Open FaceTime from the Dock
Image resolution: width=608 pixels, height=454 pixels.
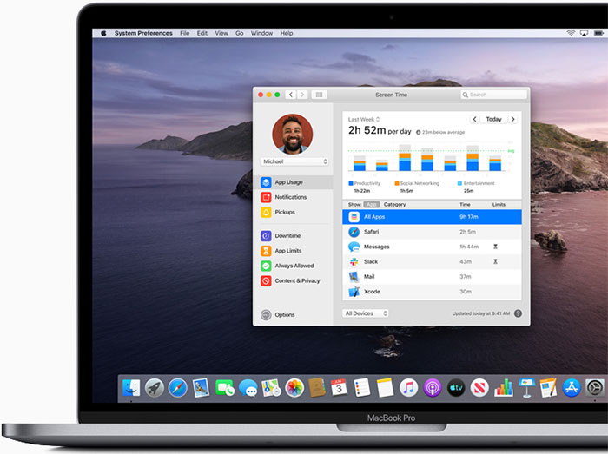tap(224, 388)
